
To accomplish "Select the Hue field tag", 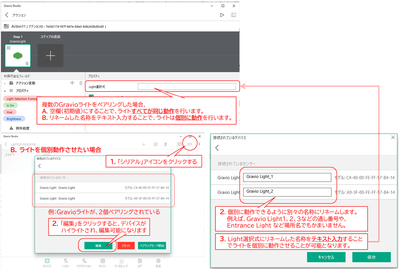I will [10, 112].
